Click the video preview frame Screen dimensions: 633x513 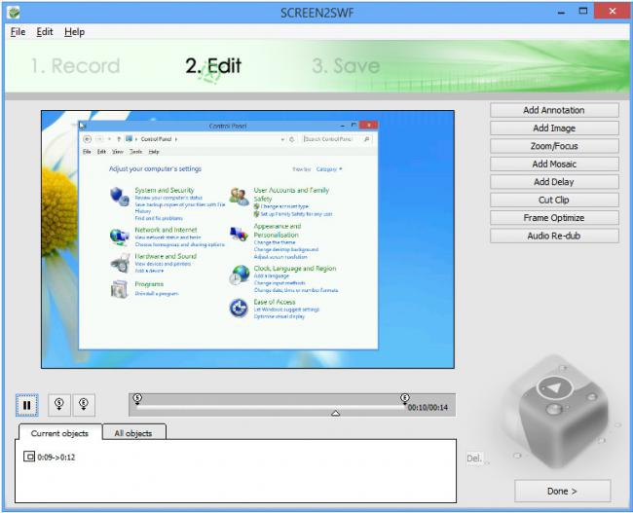[248, 239]
